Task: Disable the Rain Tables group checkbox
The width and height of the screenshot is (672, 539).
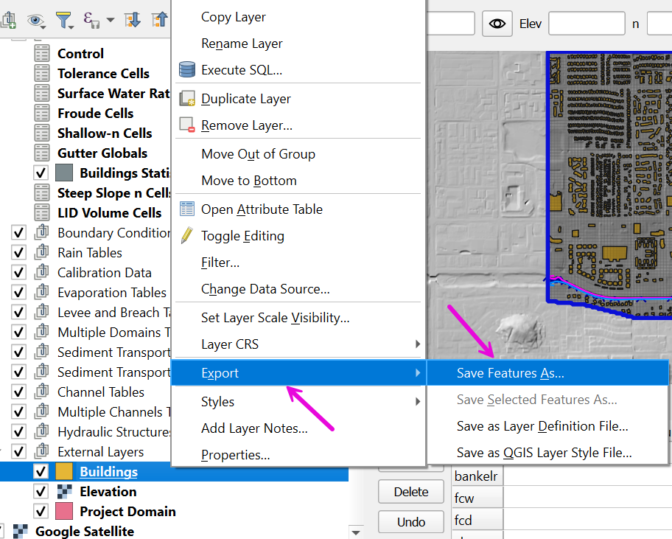Action: click(19, 253)
